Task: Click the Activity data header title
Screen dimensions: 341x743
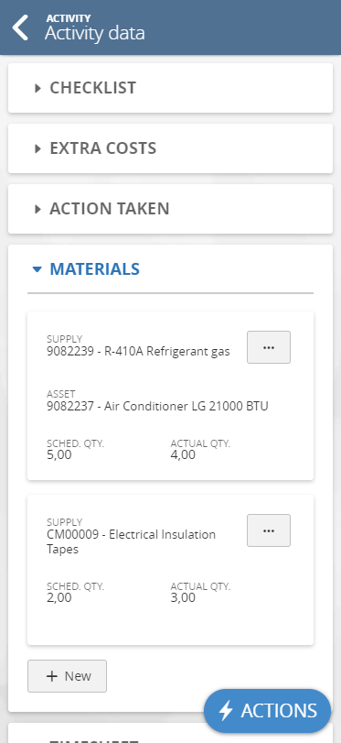Action: coord(94,33)
